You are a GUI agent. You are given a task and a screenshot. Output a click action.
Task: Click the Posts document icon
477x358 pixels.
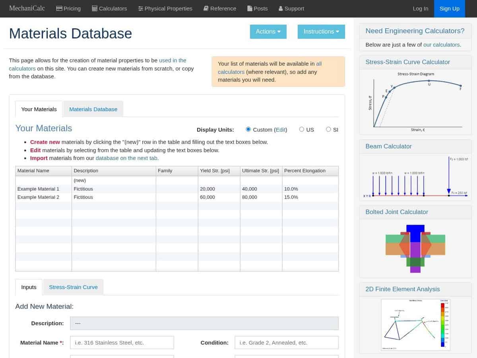point(250,8)
